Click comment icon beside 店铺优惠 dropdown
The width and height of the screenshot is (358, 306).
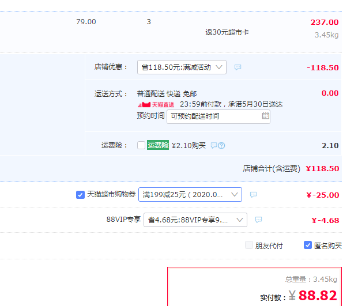coord(238,67)
